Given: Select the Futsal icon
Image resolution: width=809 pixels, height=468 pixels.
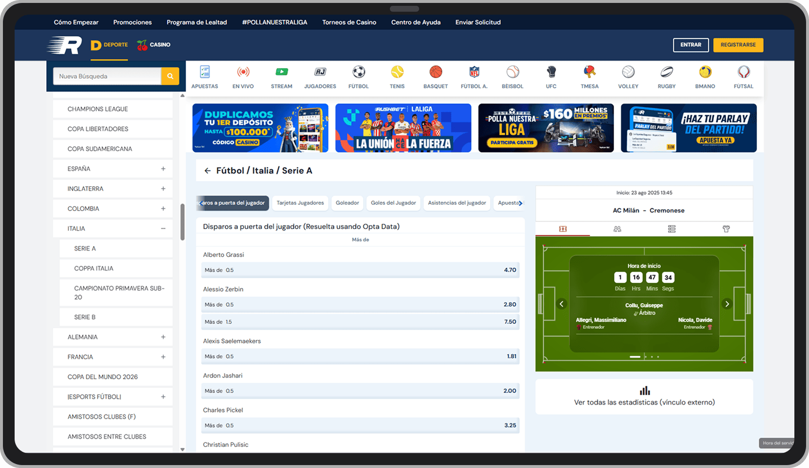Looking at the screenshot, I should [744, 72].
